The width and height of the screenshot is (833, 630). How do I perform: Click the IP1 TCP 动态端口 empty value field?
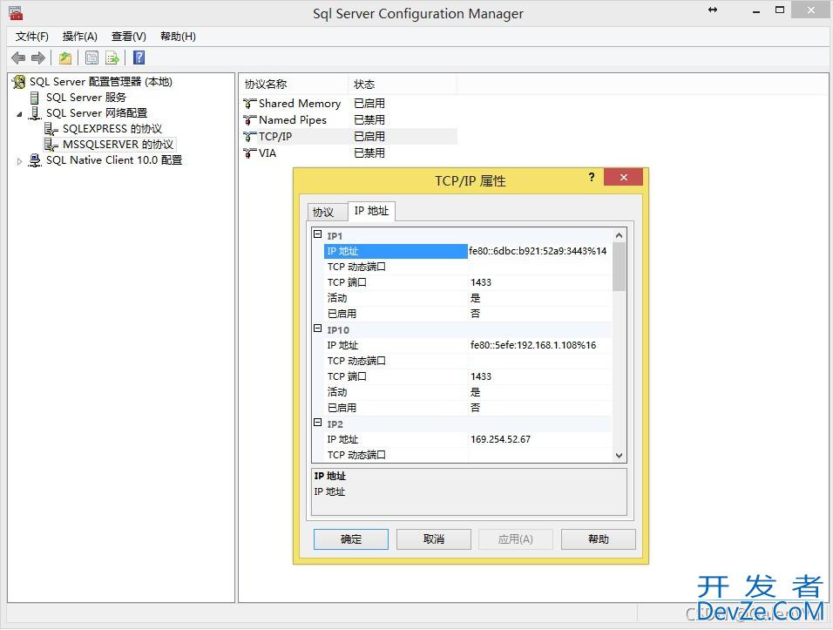click(x=539, y=267)
